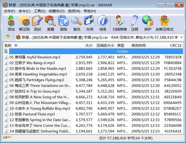Screen dimensions: 186x143
Task: Click the file icon of 01 喜相逢 Joyful Reunion.mp3
Action: coord(6,57)
